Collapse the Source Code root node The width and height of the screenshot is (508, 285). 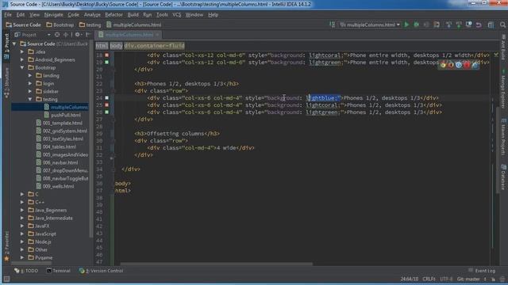point(14,44)
